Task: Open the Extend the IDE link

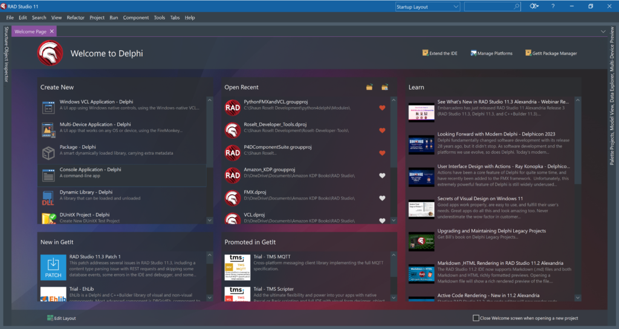Action: tap(439, 53)
